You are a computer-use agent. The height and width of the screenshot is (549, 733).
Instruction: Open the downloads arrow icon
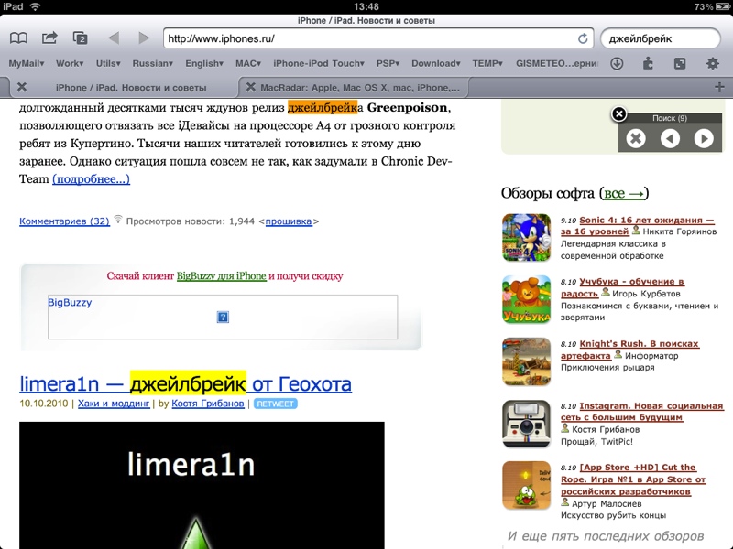pyautogui.click(x=617, y=63)
